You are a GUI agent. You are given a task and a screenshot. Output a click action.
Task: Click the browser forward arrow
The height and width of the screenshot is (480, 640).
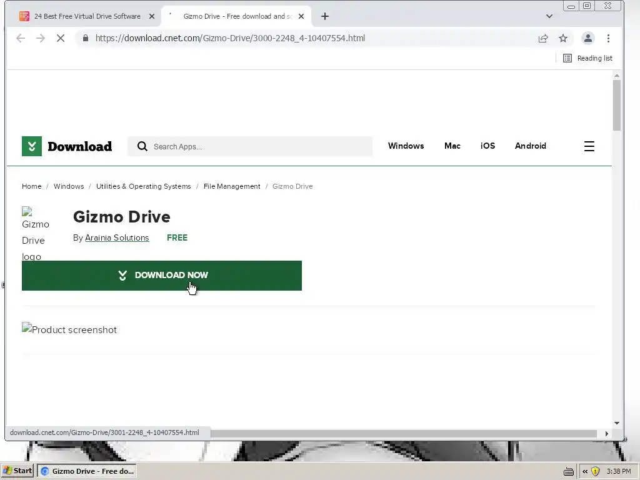click(x=41, y=38)
